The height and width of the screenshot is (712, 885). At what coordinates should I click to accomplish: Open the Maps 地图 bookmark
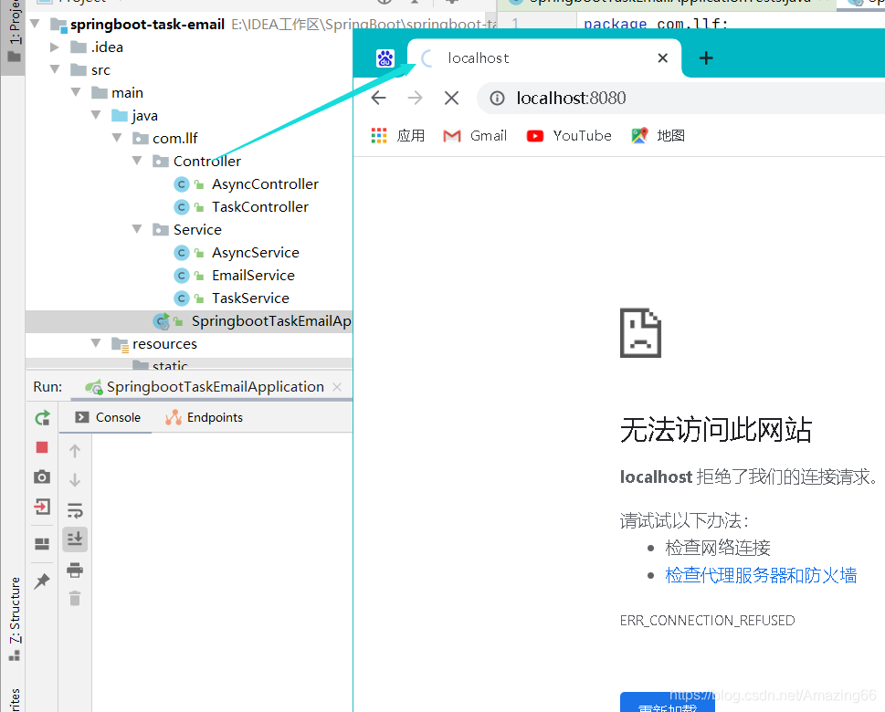pos(658,135)
